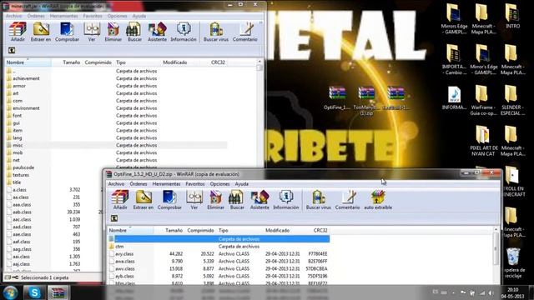The height and width of the screenshot is (300, 534).
Task: Click Extraer en in minecraft.jar window
Action: 41,32
